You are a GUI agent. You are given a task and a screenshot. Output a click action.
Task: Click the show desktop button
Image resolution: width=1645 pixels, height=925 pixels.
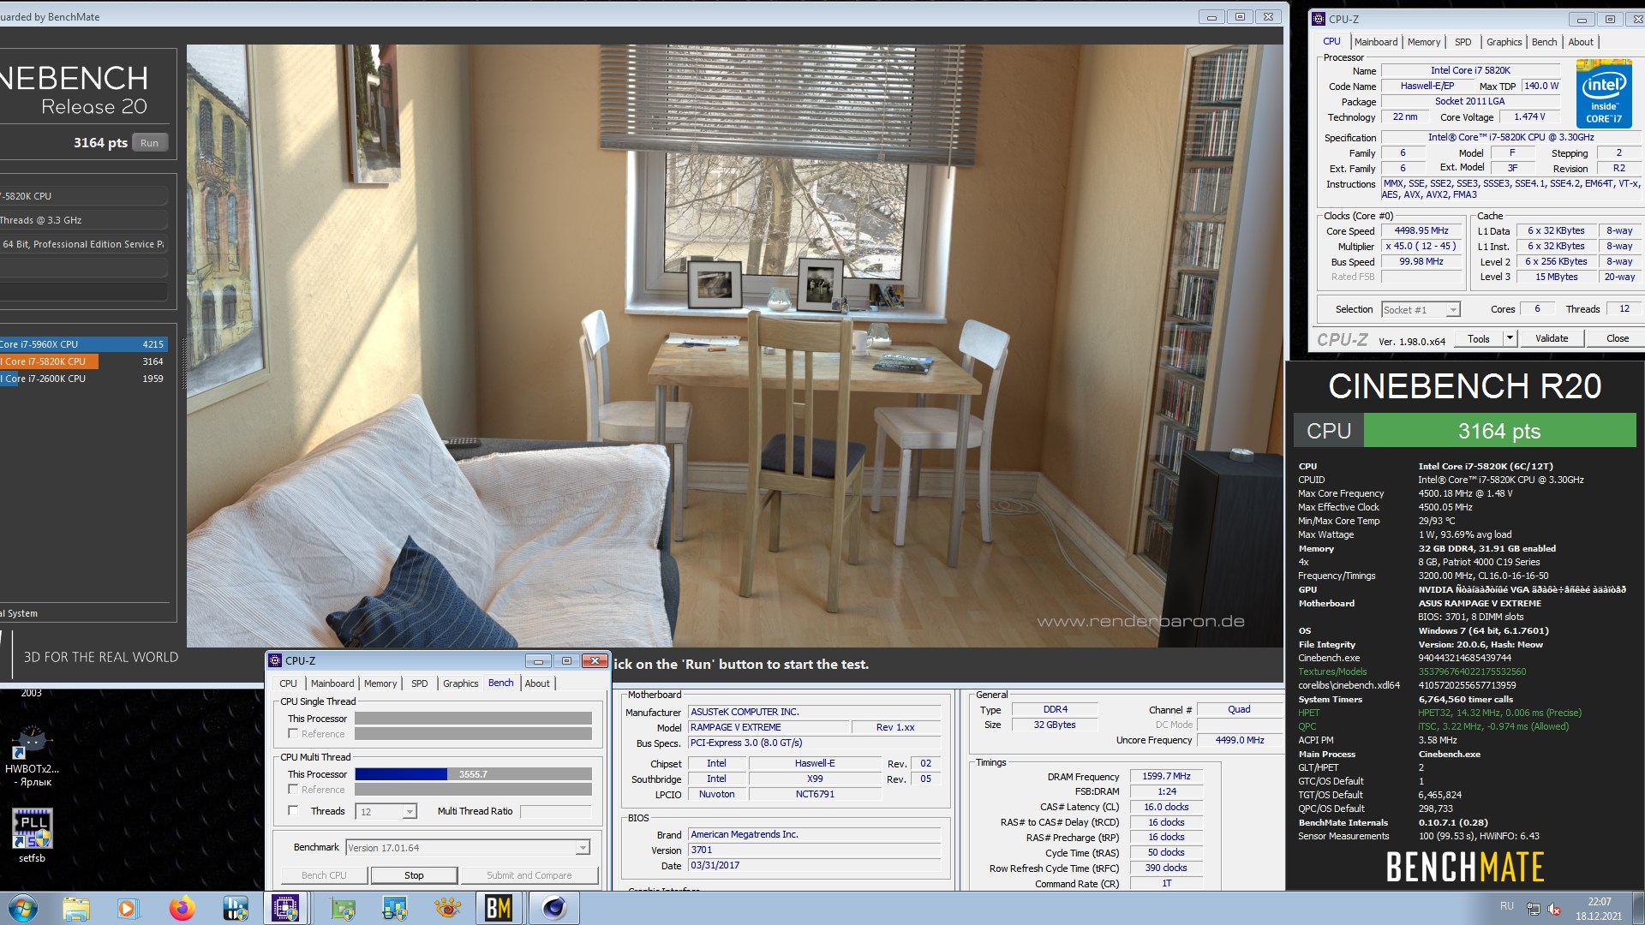tap(1638, 908)
